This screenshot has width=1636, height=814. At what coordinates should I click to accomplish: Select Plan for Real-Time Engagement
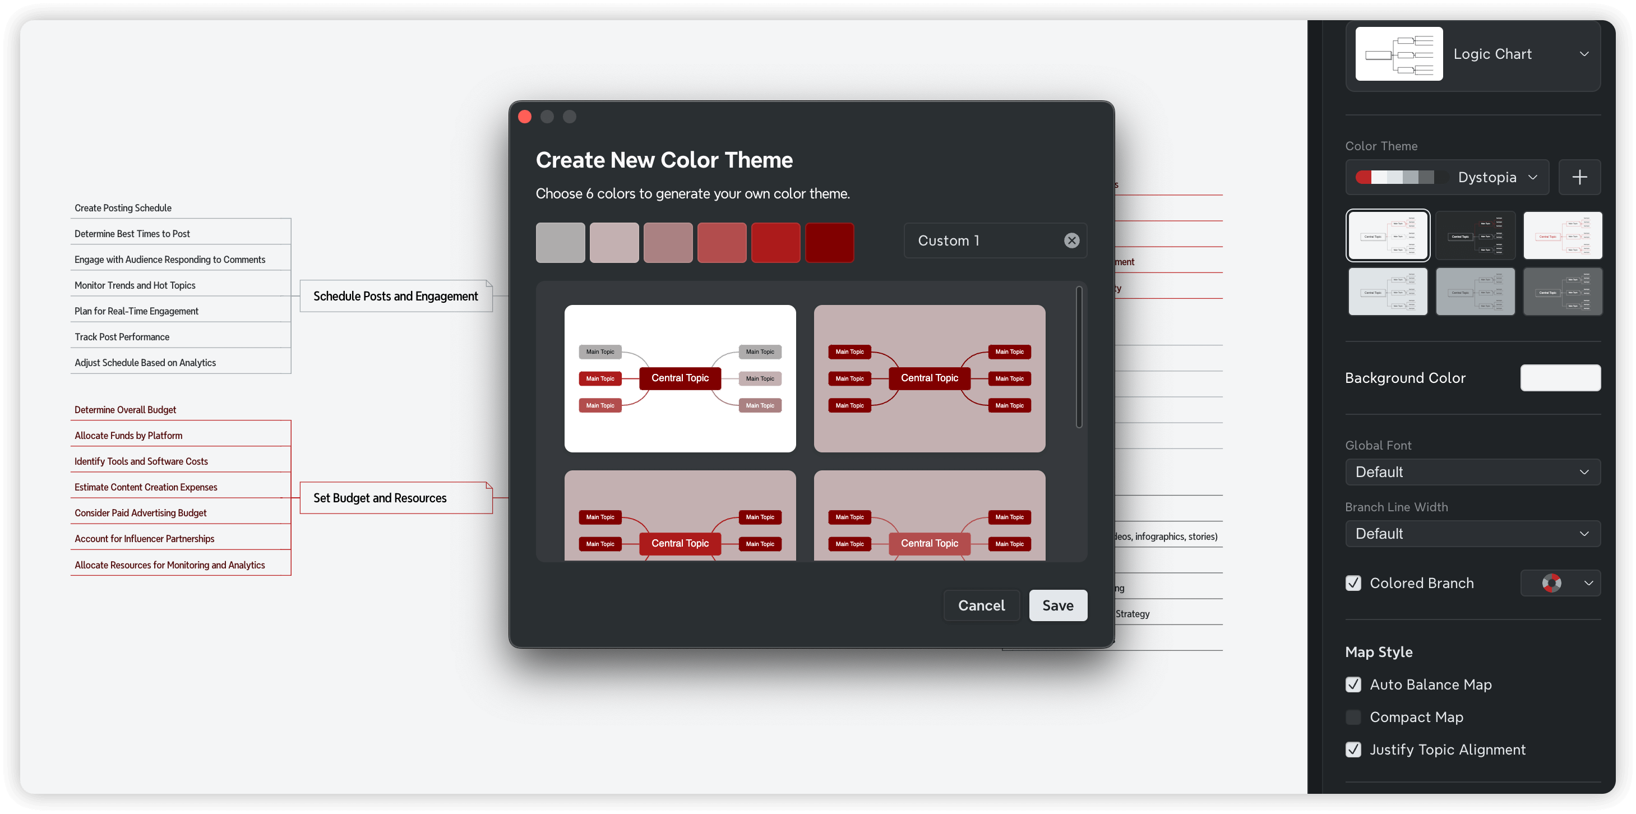[x=136, y=311]
